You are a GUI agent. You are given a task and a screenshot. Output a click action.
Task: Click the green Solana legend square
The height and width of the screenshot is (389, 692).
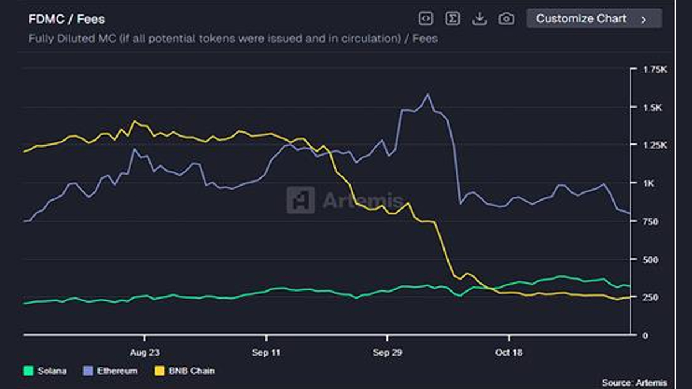coord(28,371)
